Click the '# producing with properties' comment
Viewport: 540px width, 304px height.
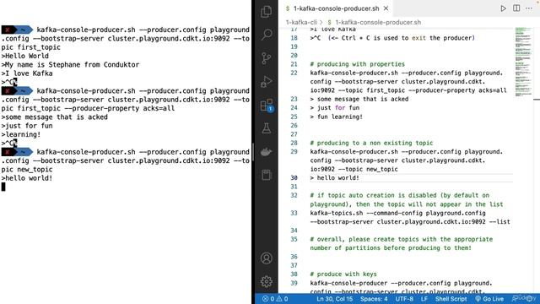click(357, 64)
